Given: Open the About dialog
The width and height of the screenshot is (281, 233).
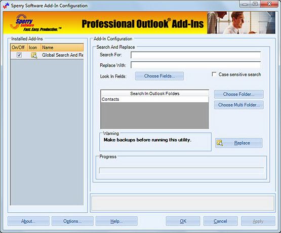Looking at the screenshot, I should 28,221.
